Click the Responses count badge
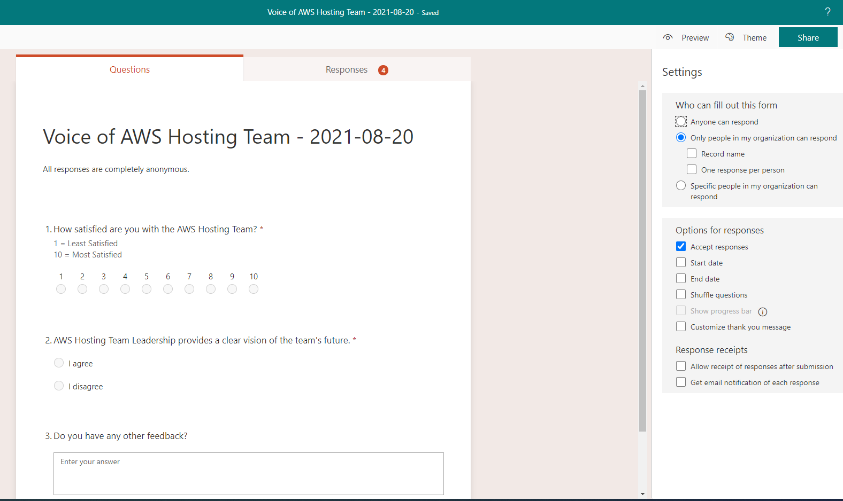Viewport: 843px width, 501px height. coord(383,70)
